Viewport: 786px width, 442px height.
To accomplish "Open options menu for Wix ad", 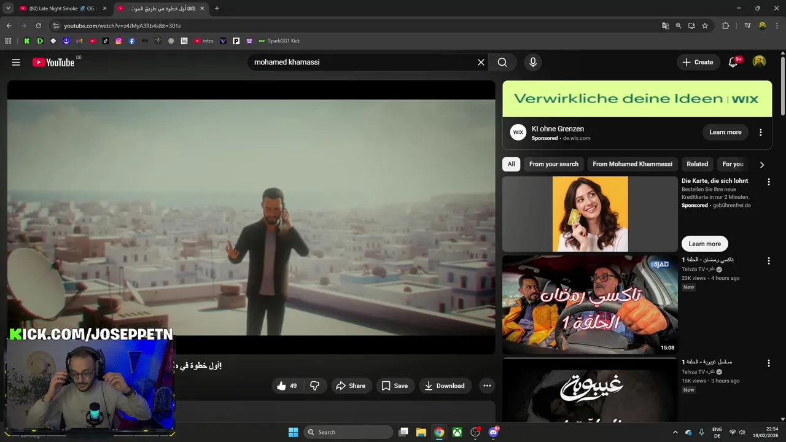I will click(x=761, y=132).
